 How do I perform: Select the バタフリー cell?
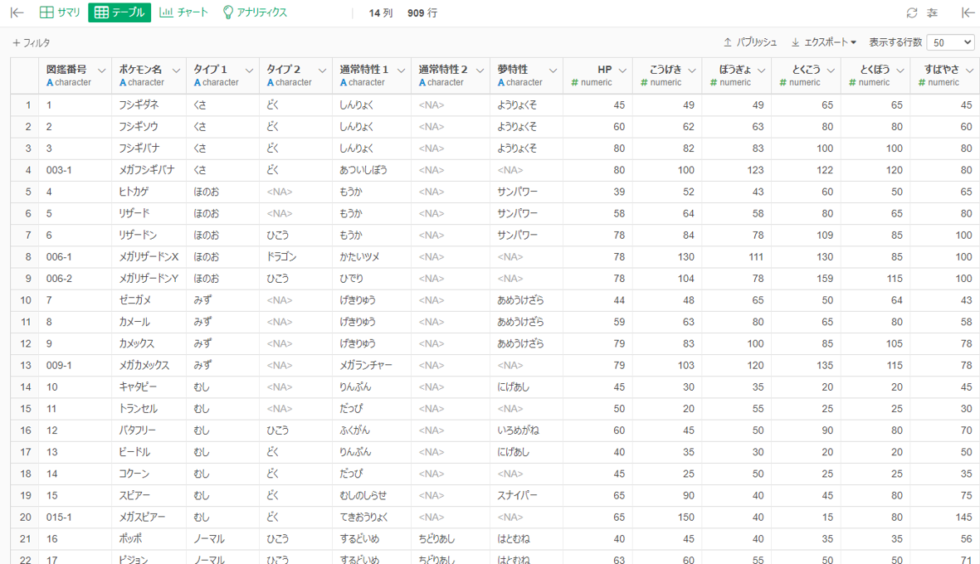pyautogui.click(x=149, y=430)
